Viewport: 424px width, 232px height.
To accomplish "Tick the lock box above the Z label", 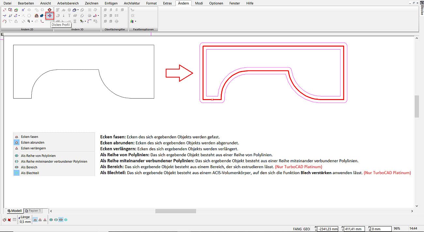I will pos(370,227).
